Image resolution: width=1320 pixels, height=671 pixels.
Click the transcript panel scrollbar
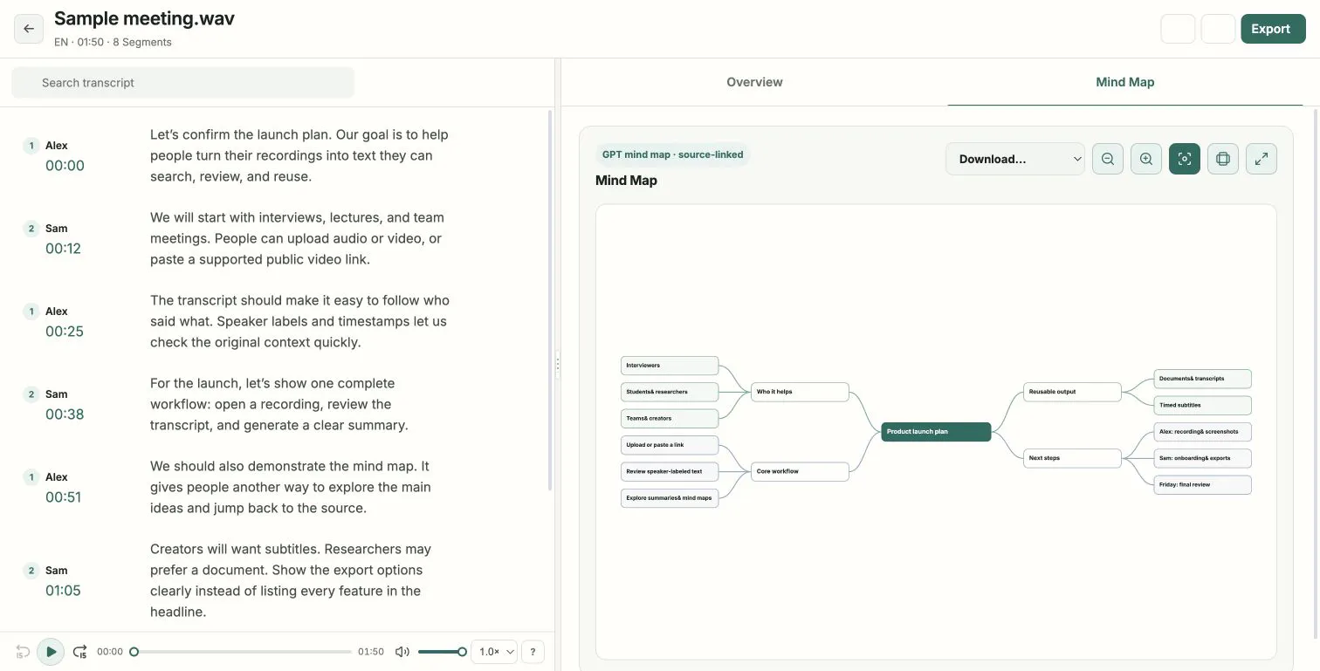click(x=549, y=299)
